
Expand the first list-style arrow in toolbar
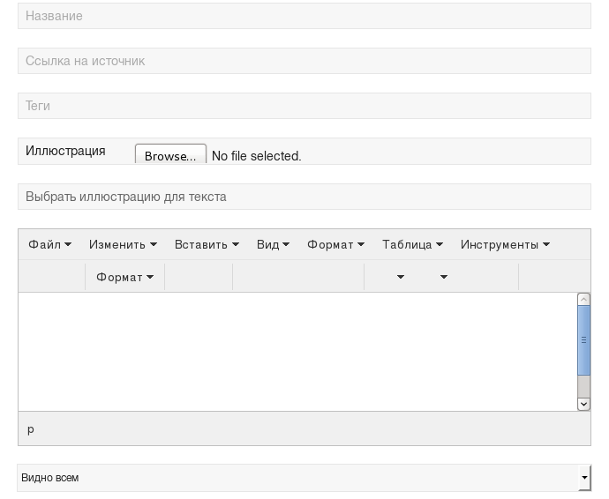coord(401,277)
